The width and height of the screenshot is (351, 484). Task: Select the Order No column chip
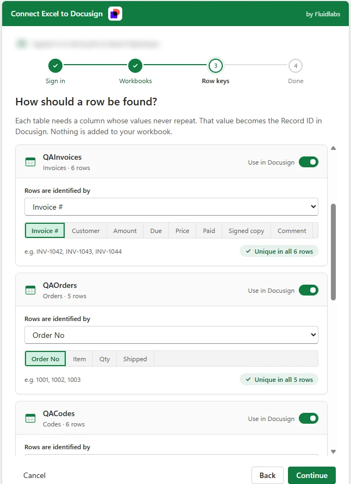pyautogui.click(x=46, y=359)
